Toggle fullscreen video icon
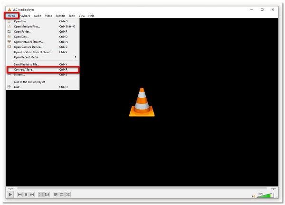285x205 pixels. coord(41,195)
